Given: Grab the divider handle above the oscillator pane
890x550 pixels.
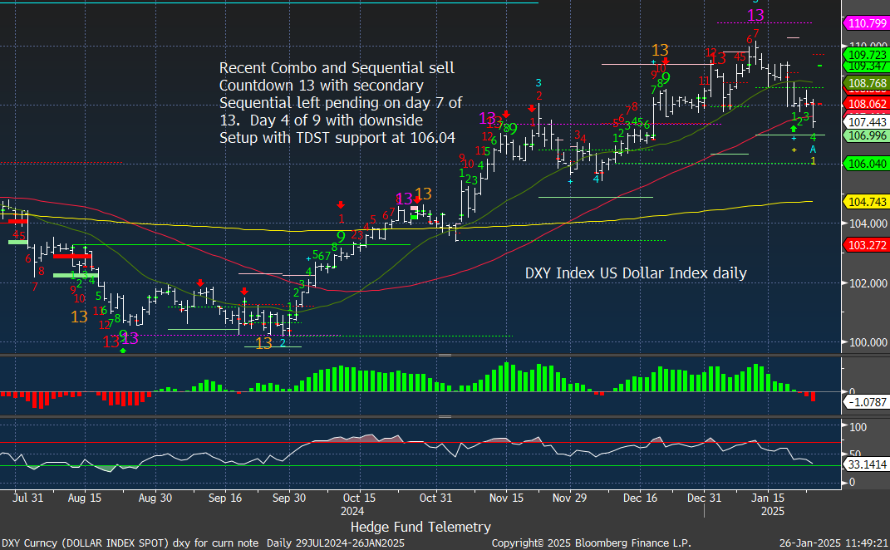Looking at the screenshot, I should (x=445, y=416).
